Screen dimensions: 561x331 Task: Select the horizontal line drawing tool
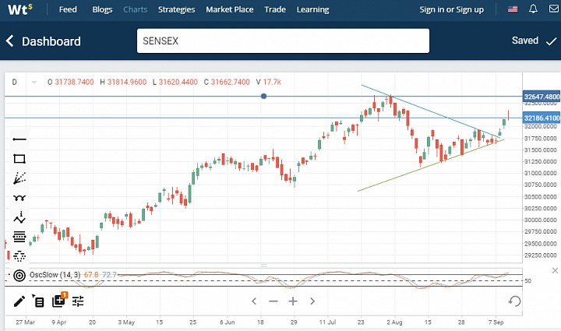(x=19, y=139)
